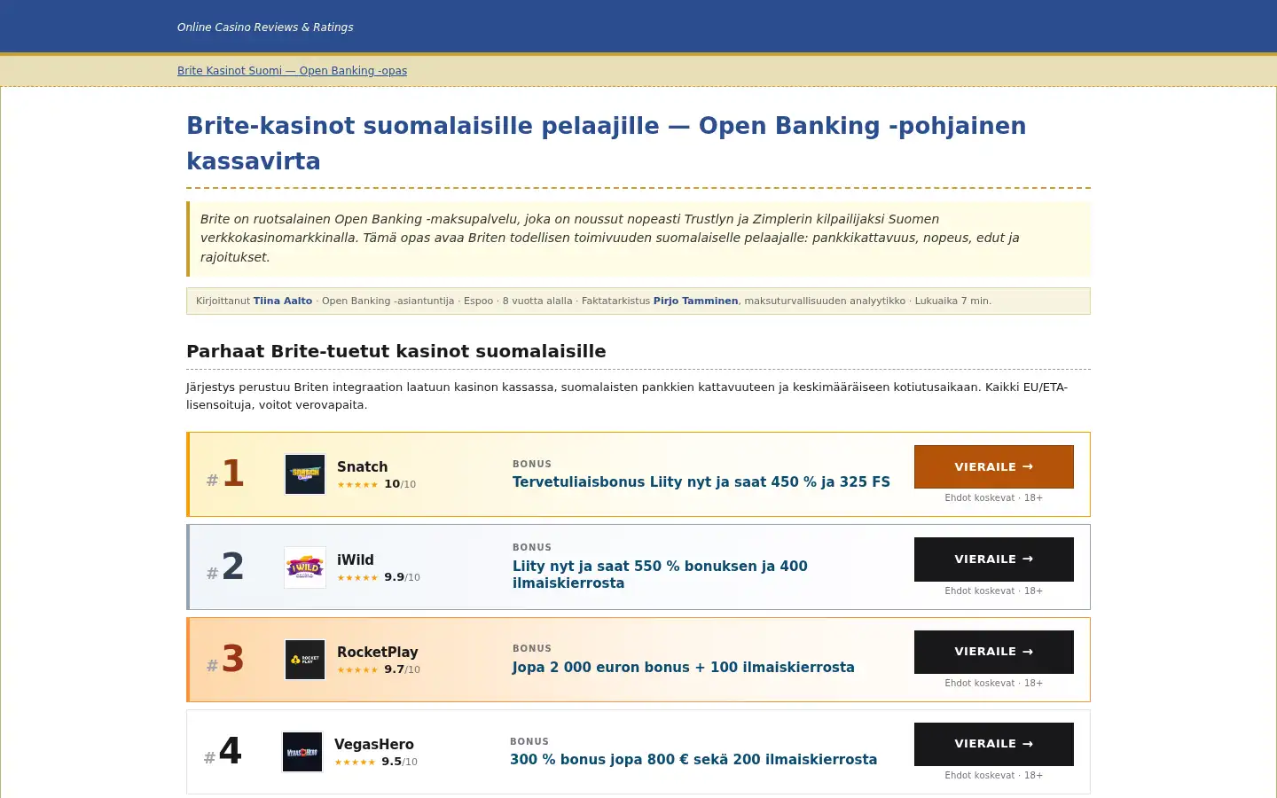
Task: Click the VegasHero casino name
Action: [374, 745]
